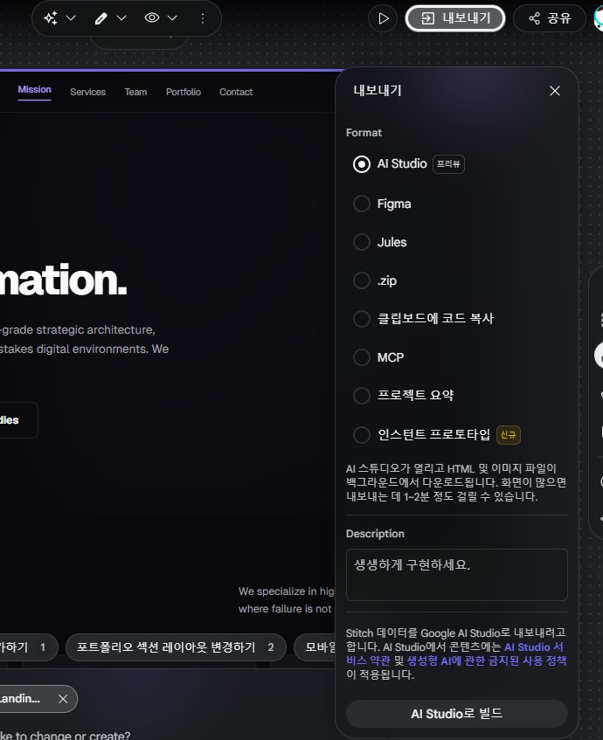The image size is (603, 740).
Task: Click the export arrow icon in 내보내기 button
Action: pos(427,18)
